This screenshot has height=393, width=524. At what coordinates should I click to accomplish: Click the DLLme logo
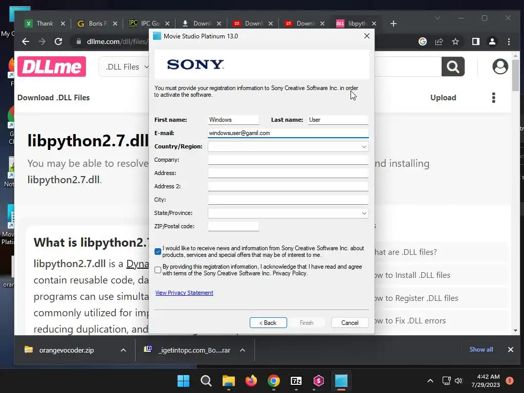[x=52, y=67]
